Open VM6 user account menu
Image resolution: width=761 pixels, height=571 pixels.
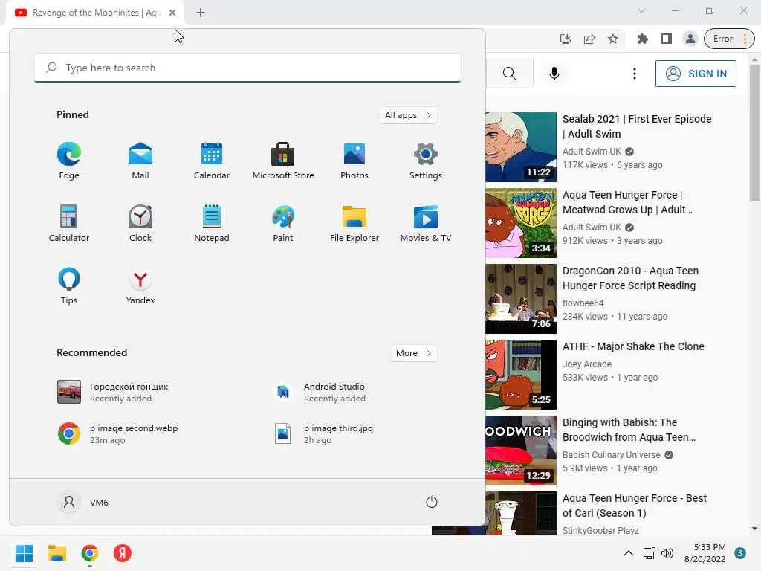83,502
